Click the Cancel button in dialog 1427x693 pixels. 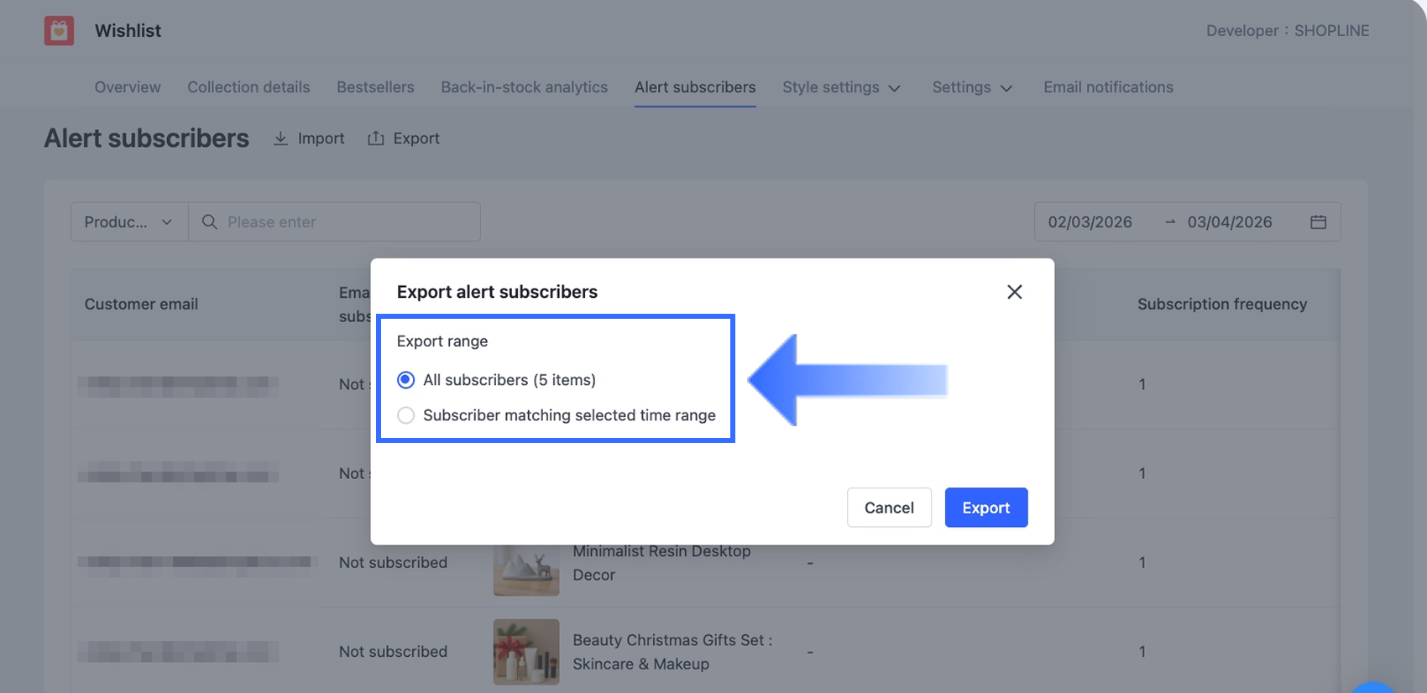tap(889, 508)
